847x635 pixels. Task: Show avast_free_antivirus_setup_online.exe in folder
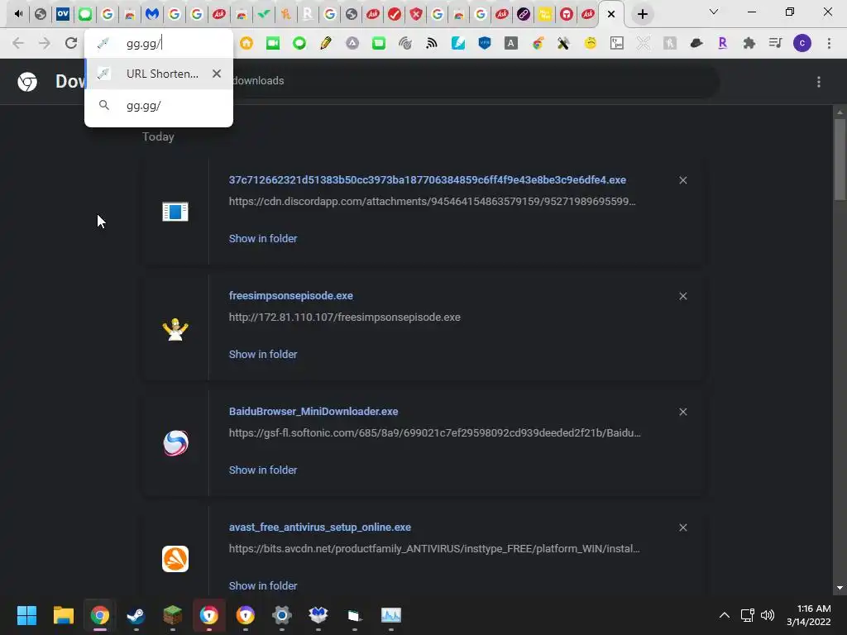click(263, 585)
